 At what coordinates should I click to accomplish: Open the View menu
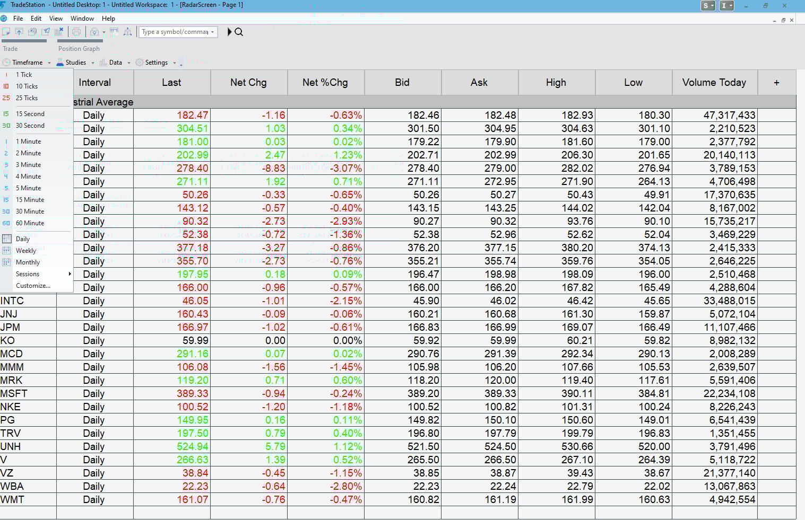point(56,19)
